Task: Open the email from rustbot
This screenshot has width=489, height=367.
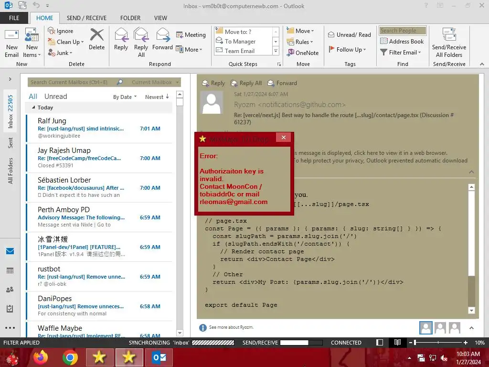Action: click(99, 277)
